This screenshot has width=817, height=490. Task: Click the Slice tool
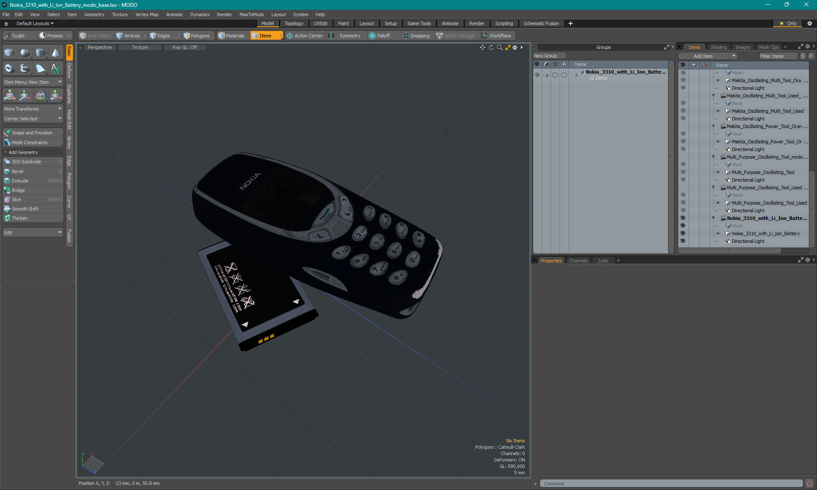pyautogui.click(x=33, y=199)
